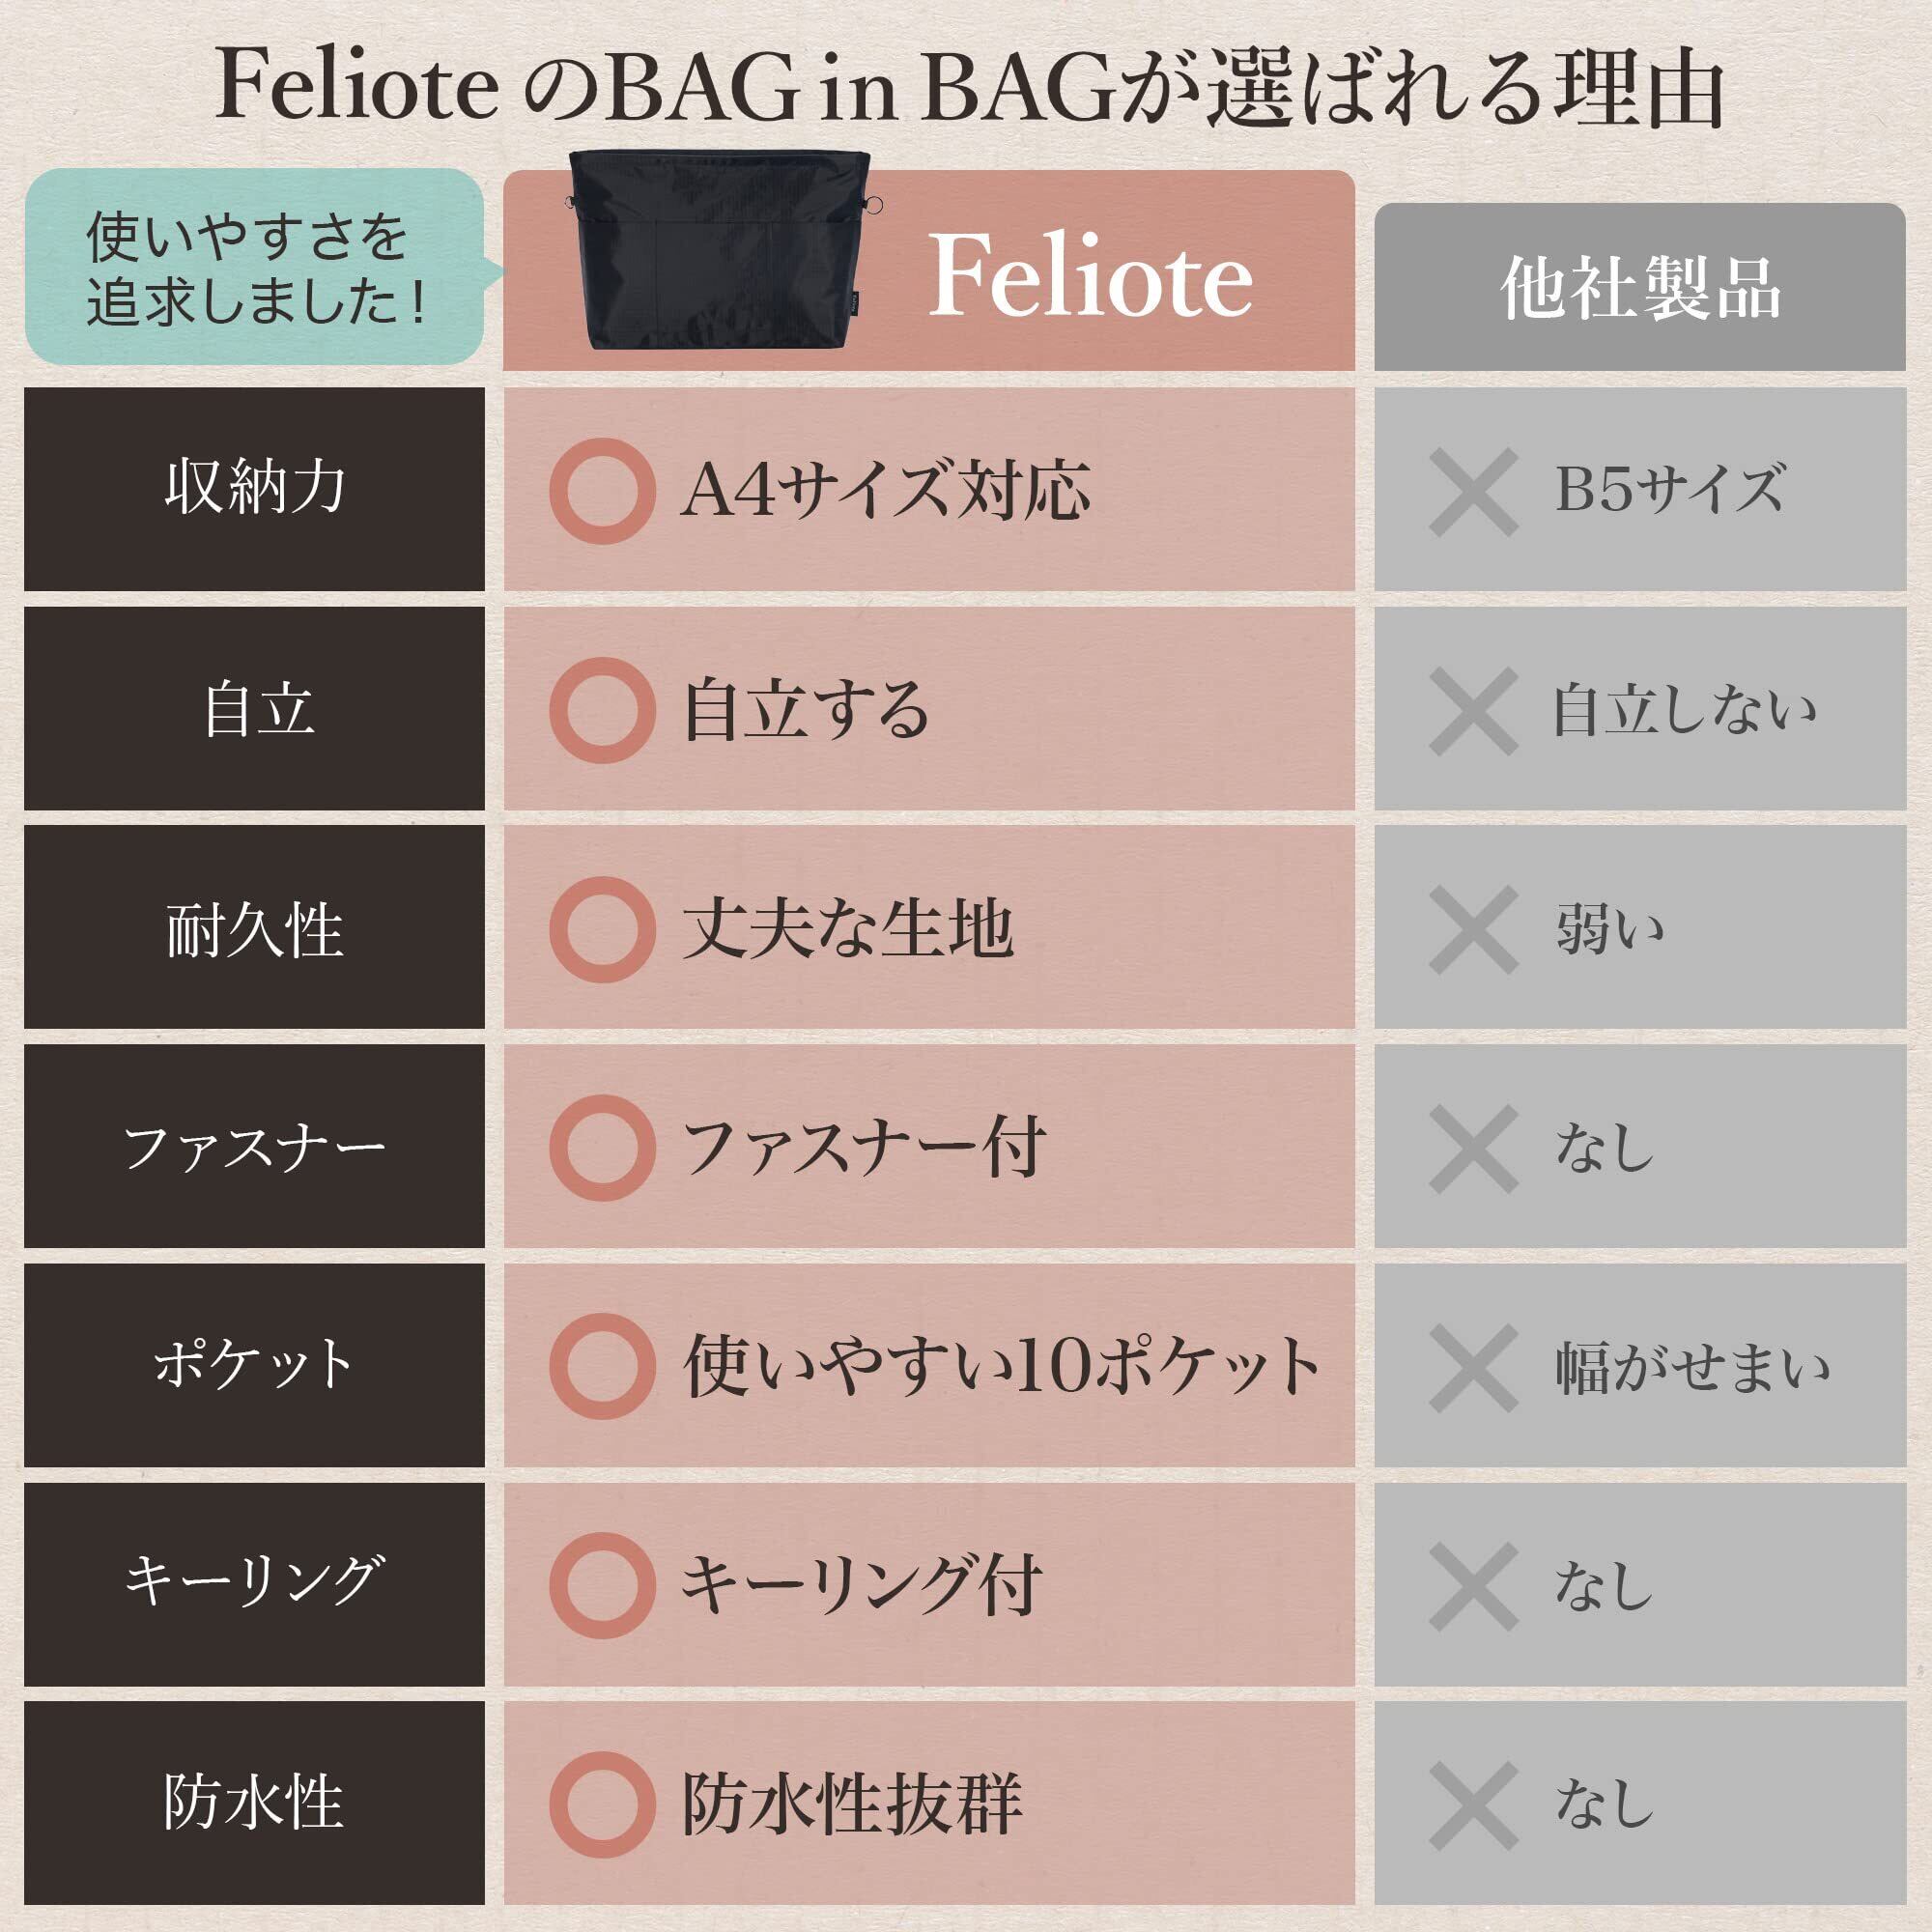
Task: Click the 他社製品 column header
Action: 1639,288
